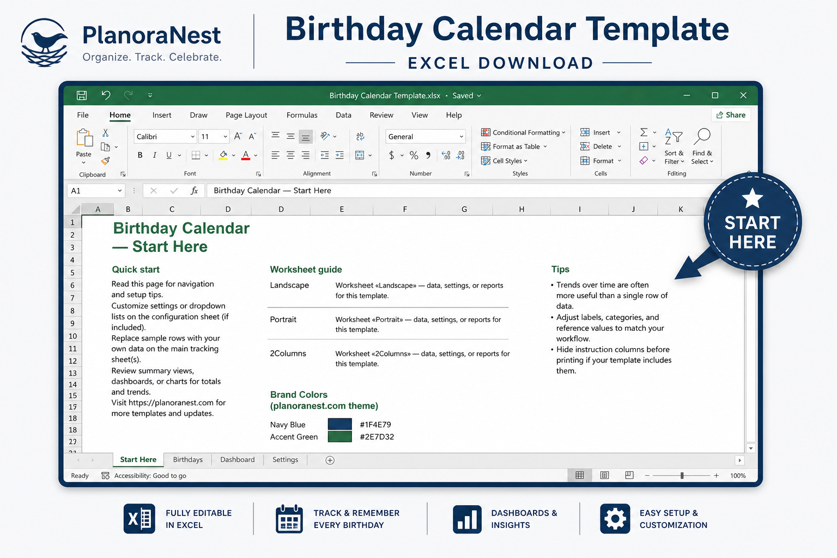Toggle Bold formatting
The image size is (837, 558).
point(140,155)
